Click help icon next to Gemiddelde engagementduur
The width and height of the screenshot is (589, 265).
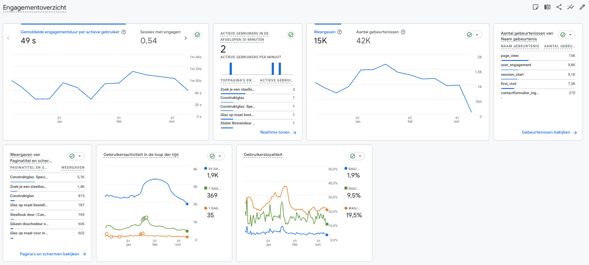[x=124, y=32]
